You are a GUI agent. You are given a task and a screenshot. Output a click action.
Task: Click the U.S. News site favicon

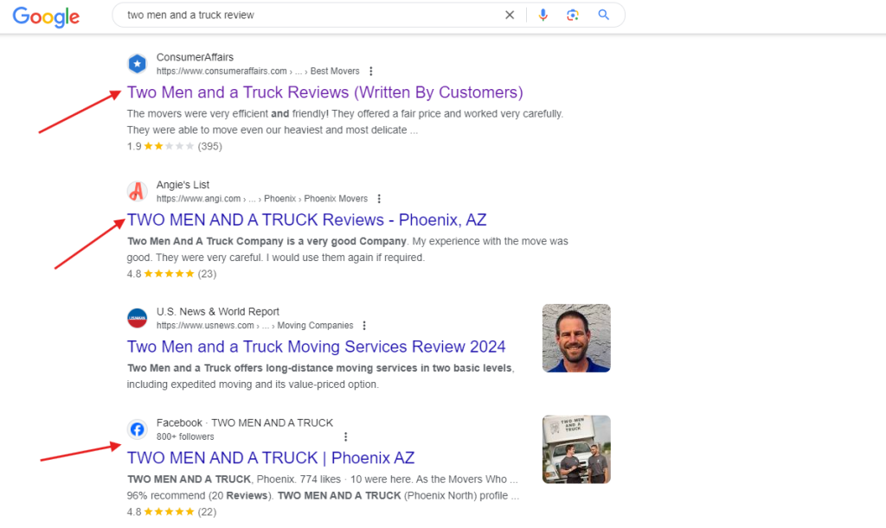[x=137, y=318]
